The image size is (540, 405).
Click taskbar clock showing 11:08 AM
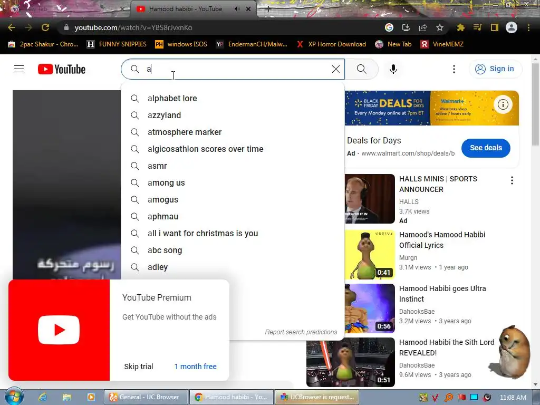[513, 398]
